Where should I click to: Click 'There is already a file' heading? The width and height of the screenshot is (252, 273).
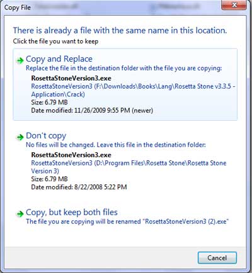(120, 30)
